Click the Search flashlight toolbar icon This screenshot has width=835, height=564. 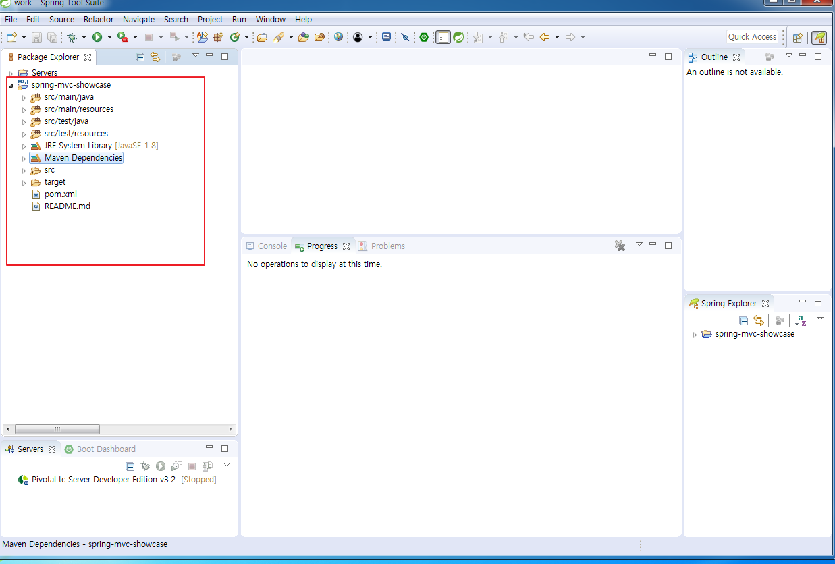[279, 37]
